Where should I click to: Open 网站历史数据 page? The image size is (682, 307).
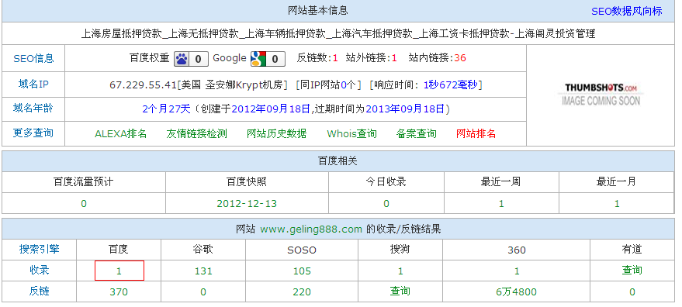pyautogui.click(x=277, y=133)
